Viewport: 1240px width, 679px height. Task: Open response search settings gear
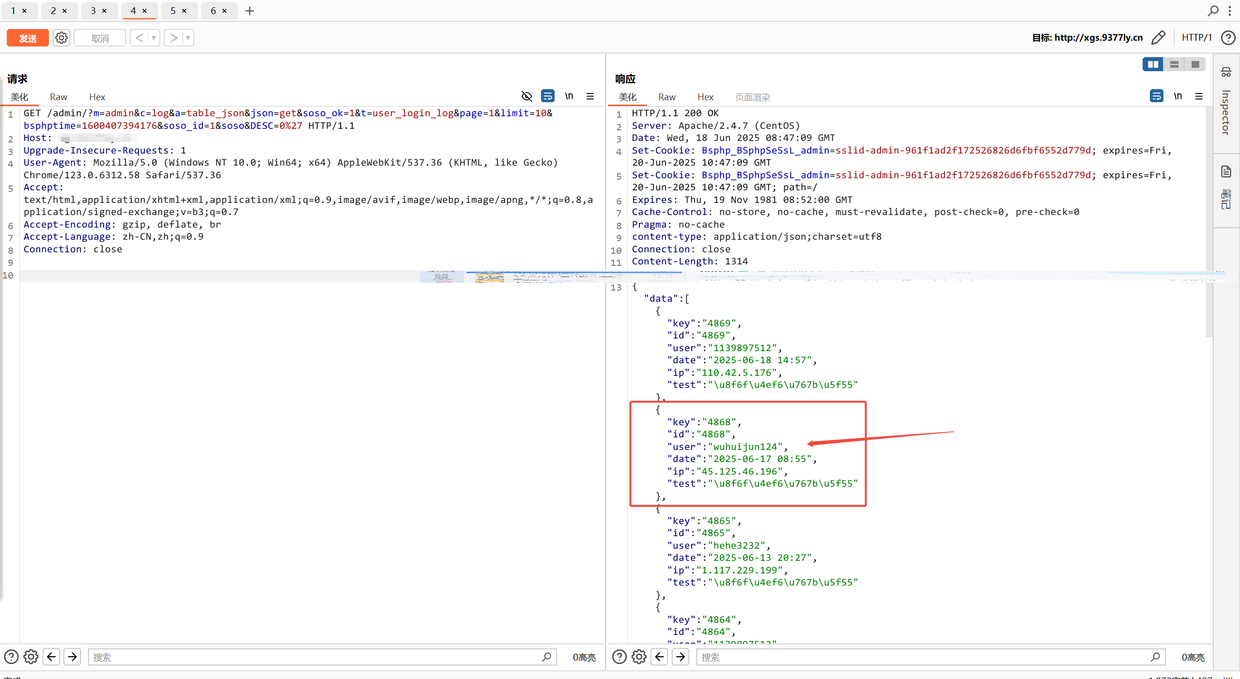639,657
